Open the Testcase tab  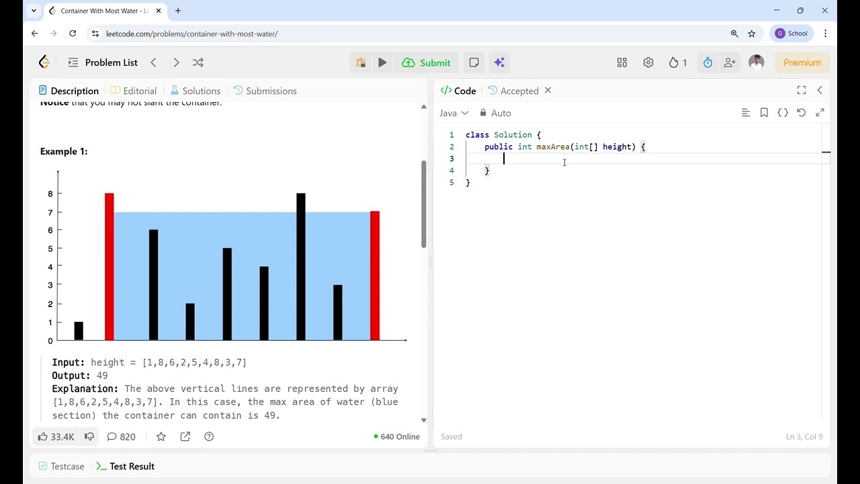[x=61, y=466]
